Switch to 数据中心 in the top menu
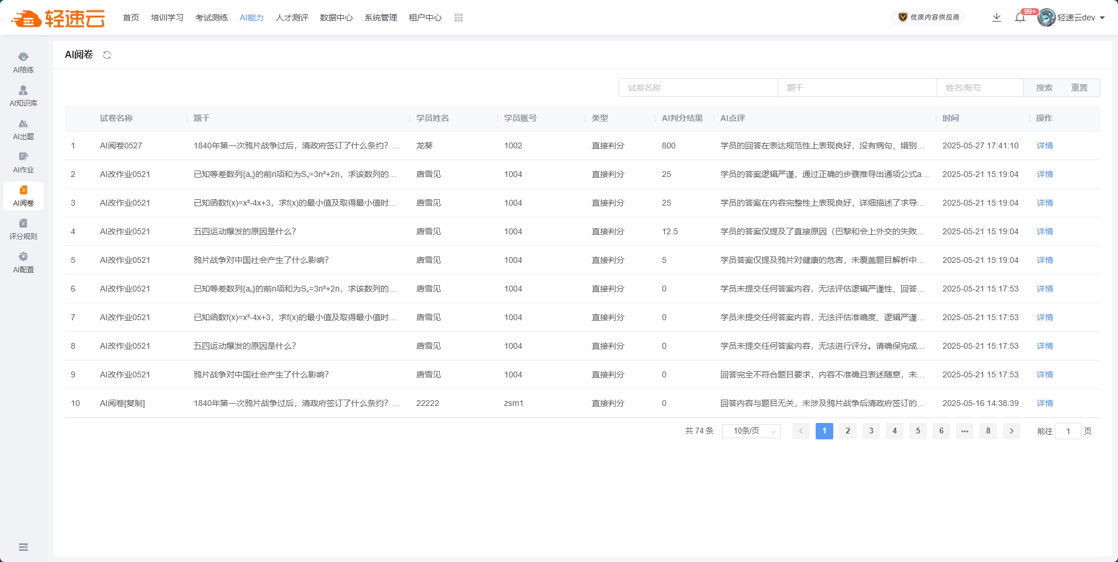 tap(336, 18)
